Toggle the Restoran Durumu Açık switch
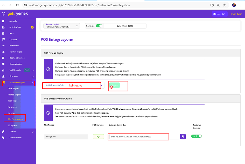The height and width of the screenshot is (164, 245). tap(197, 136)
